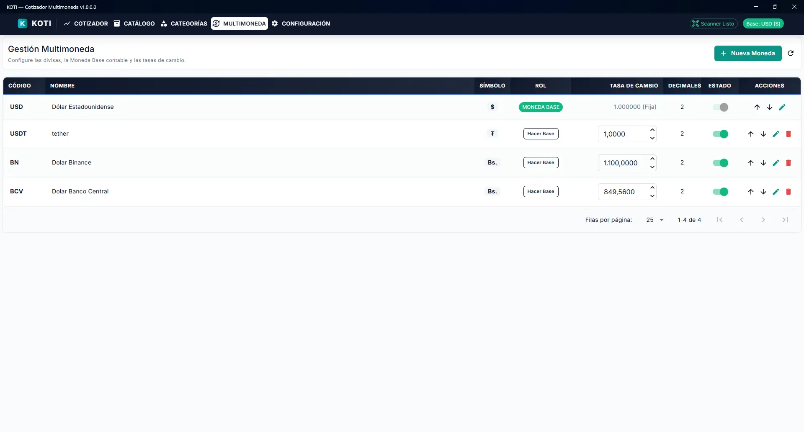Make USDT the base currency
The height and width of the screenshot is (432, 804).
click(x=541, y=134)
